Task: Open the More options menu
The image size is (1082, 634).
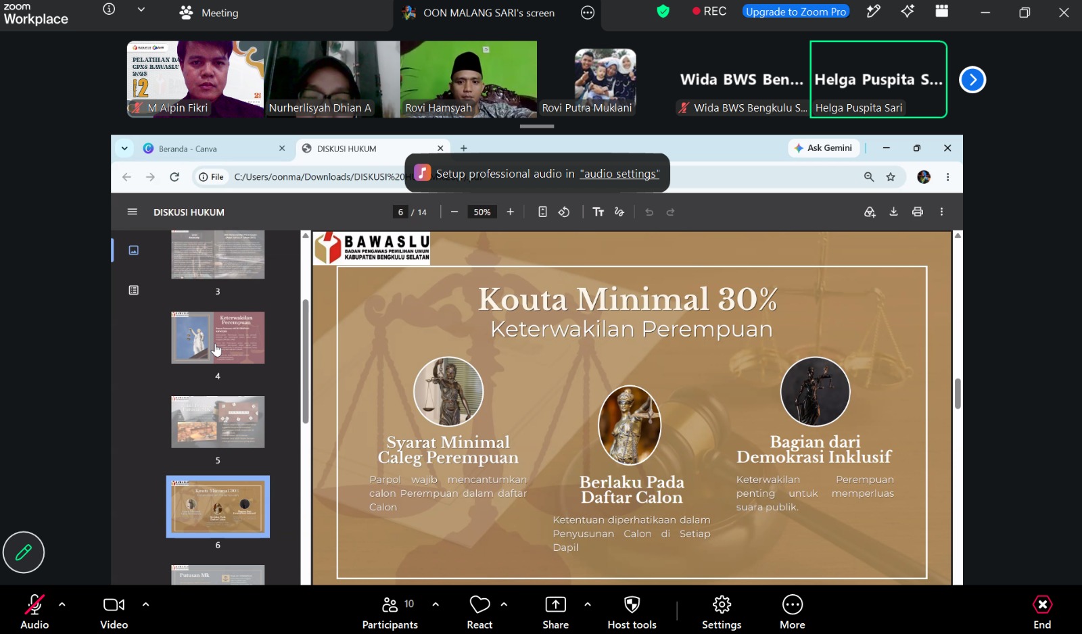Action: [793, 612]
